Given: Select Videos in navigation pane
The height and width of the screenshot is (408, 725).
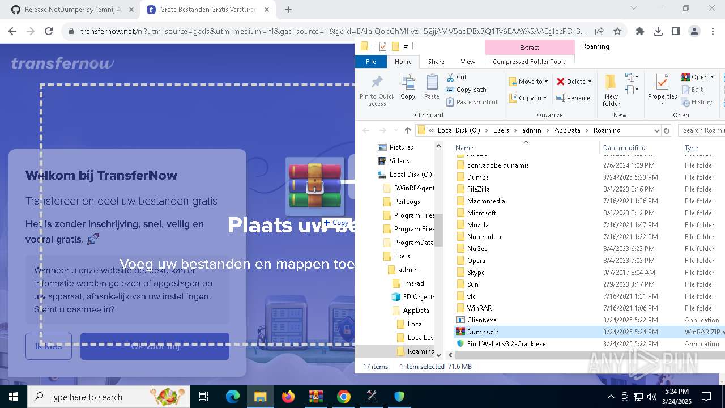Looking at the screenshot, I should tap(399, 161).
